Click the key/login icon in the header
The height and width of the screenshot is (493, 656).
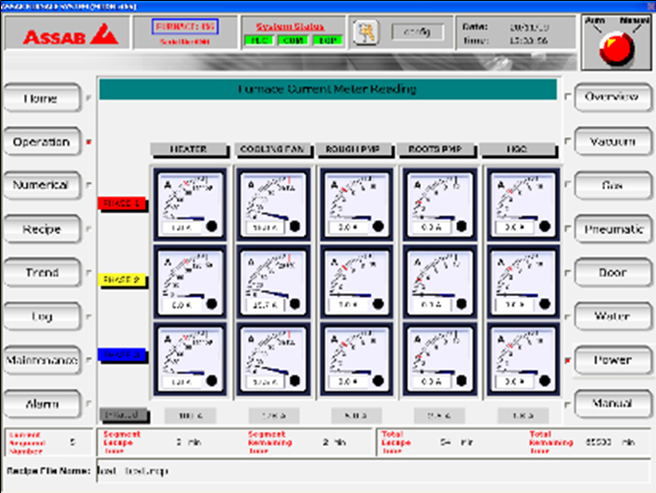370,32
